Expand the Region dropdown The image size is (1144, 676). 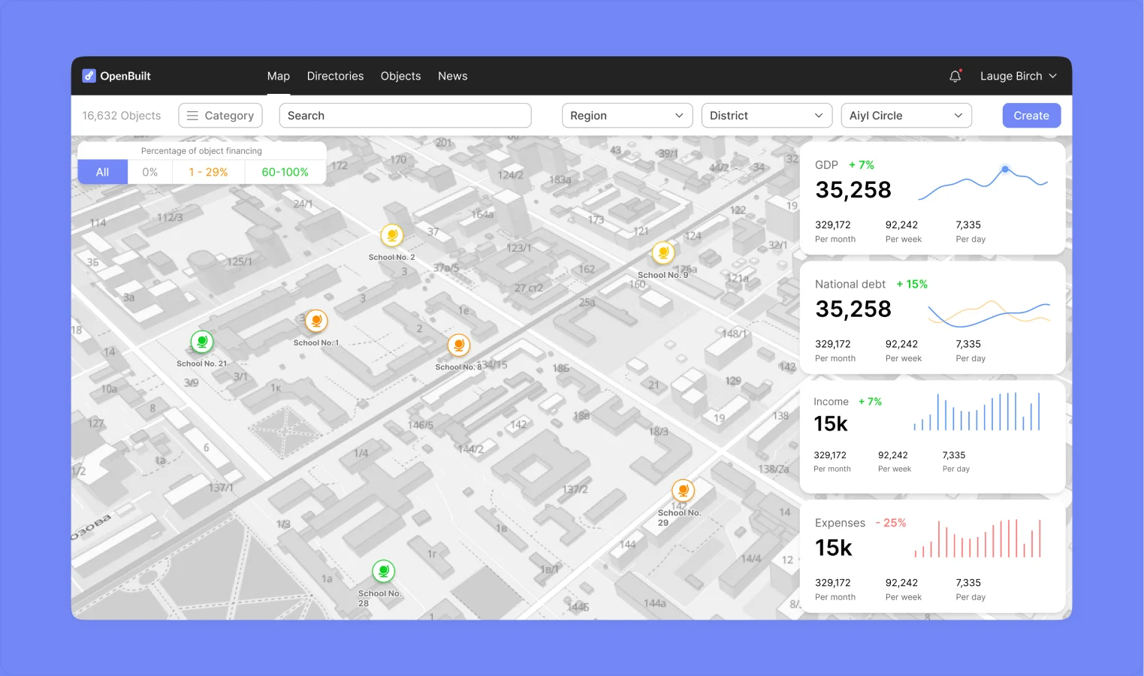click(627, 116)
